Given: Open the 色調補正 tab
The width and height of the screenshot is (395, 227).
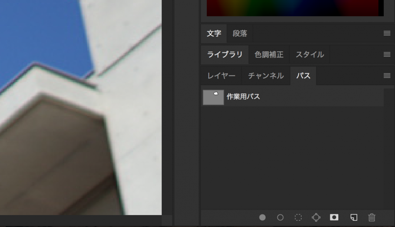Looking at the screenshot, I should coord(269,54).
